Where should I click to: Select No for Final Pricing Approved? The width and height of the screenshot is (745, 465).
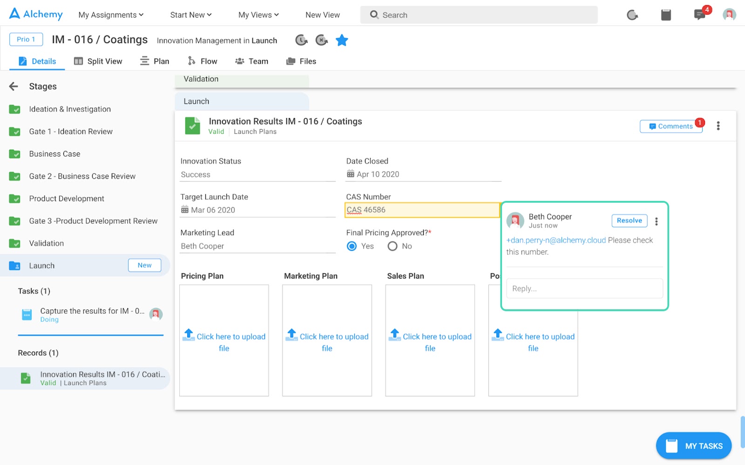(x=393, y=246)
